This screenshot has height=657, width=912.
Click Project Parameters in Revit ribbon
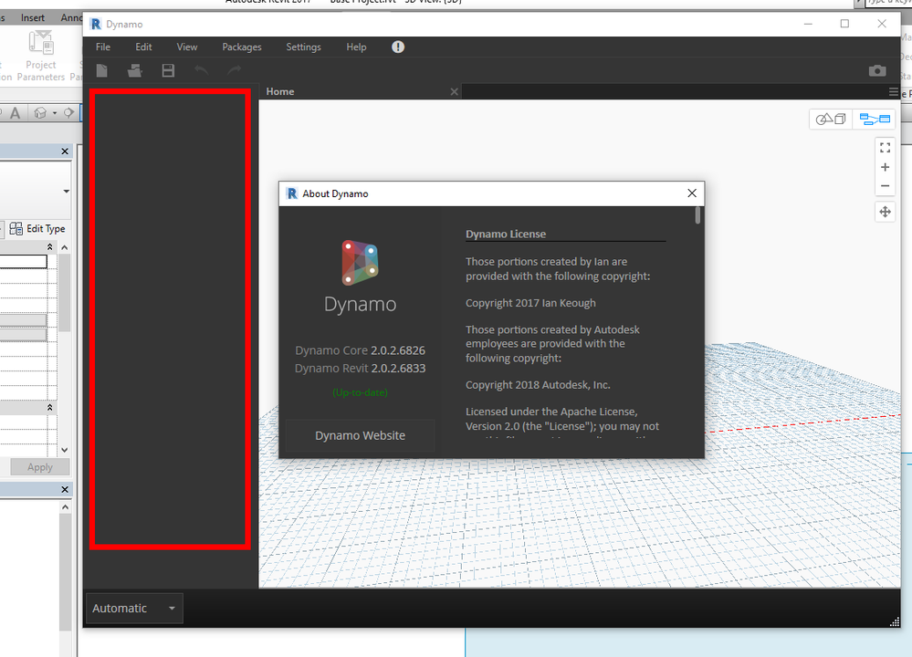click(41, 57)
